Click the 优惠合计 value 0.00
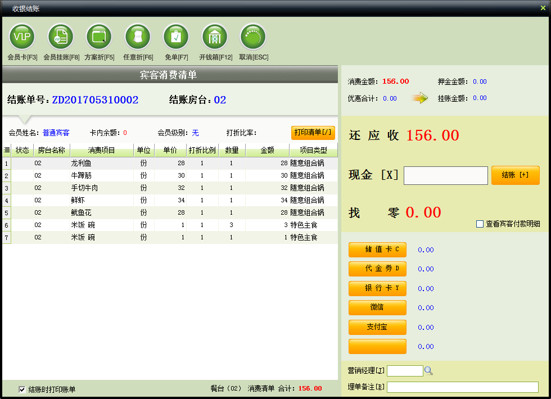 (390, 98)
